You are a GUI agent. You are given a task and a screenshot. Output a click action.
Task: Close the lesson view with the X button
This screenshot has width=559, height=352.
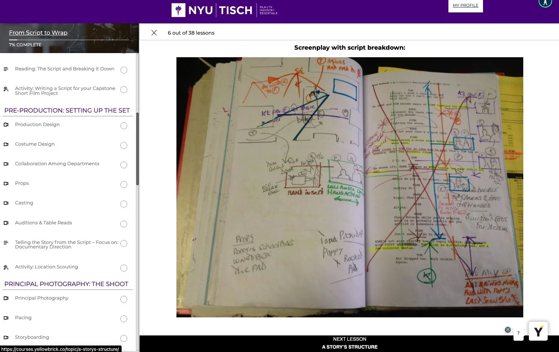(154, 32)
